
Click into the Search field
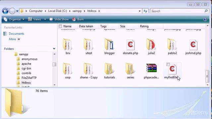pos(177,11)
